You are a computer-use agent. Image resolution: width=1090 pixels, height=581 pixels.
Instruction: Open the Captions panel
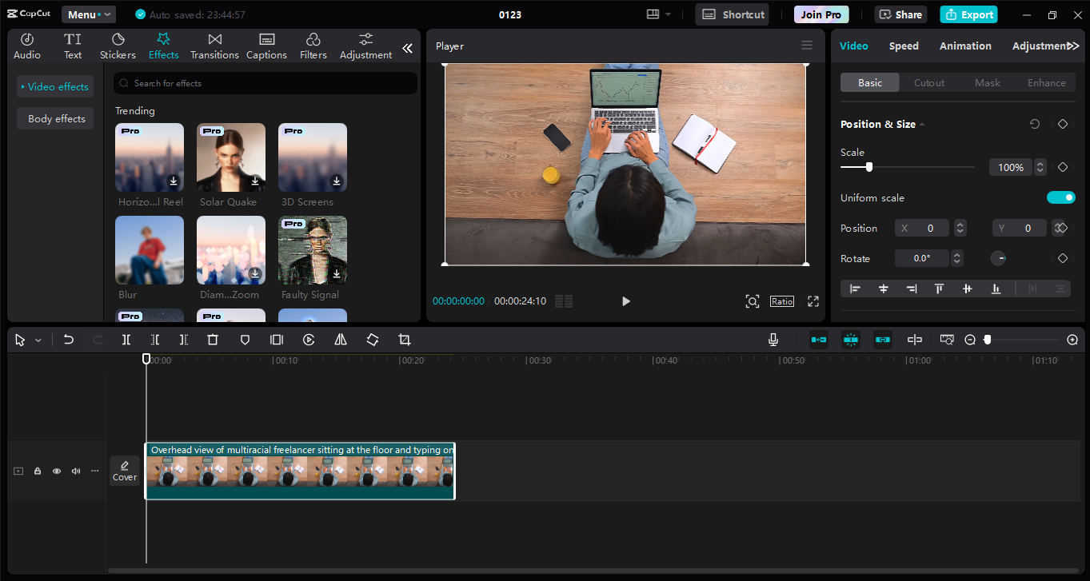tap(266, 45)
